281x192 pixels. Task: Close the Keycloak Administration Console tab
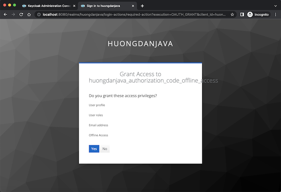click(74, 6)
